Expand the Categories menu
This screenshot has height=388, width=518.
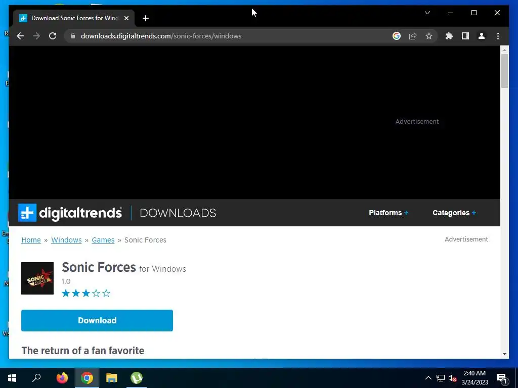[454, 213]
